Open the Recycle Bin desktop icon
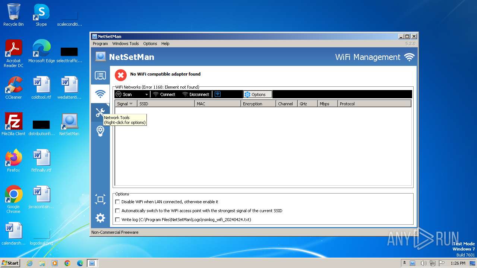Image resolution: width=477 pixels, height=268 pixels. click(x=13, y=15)
